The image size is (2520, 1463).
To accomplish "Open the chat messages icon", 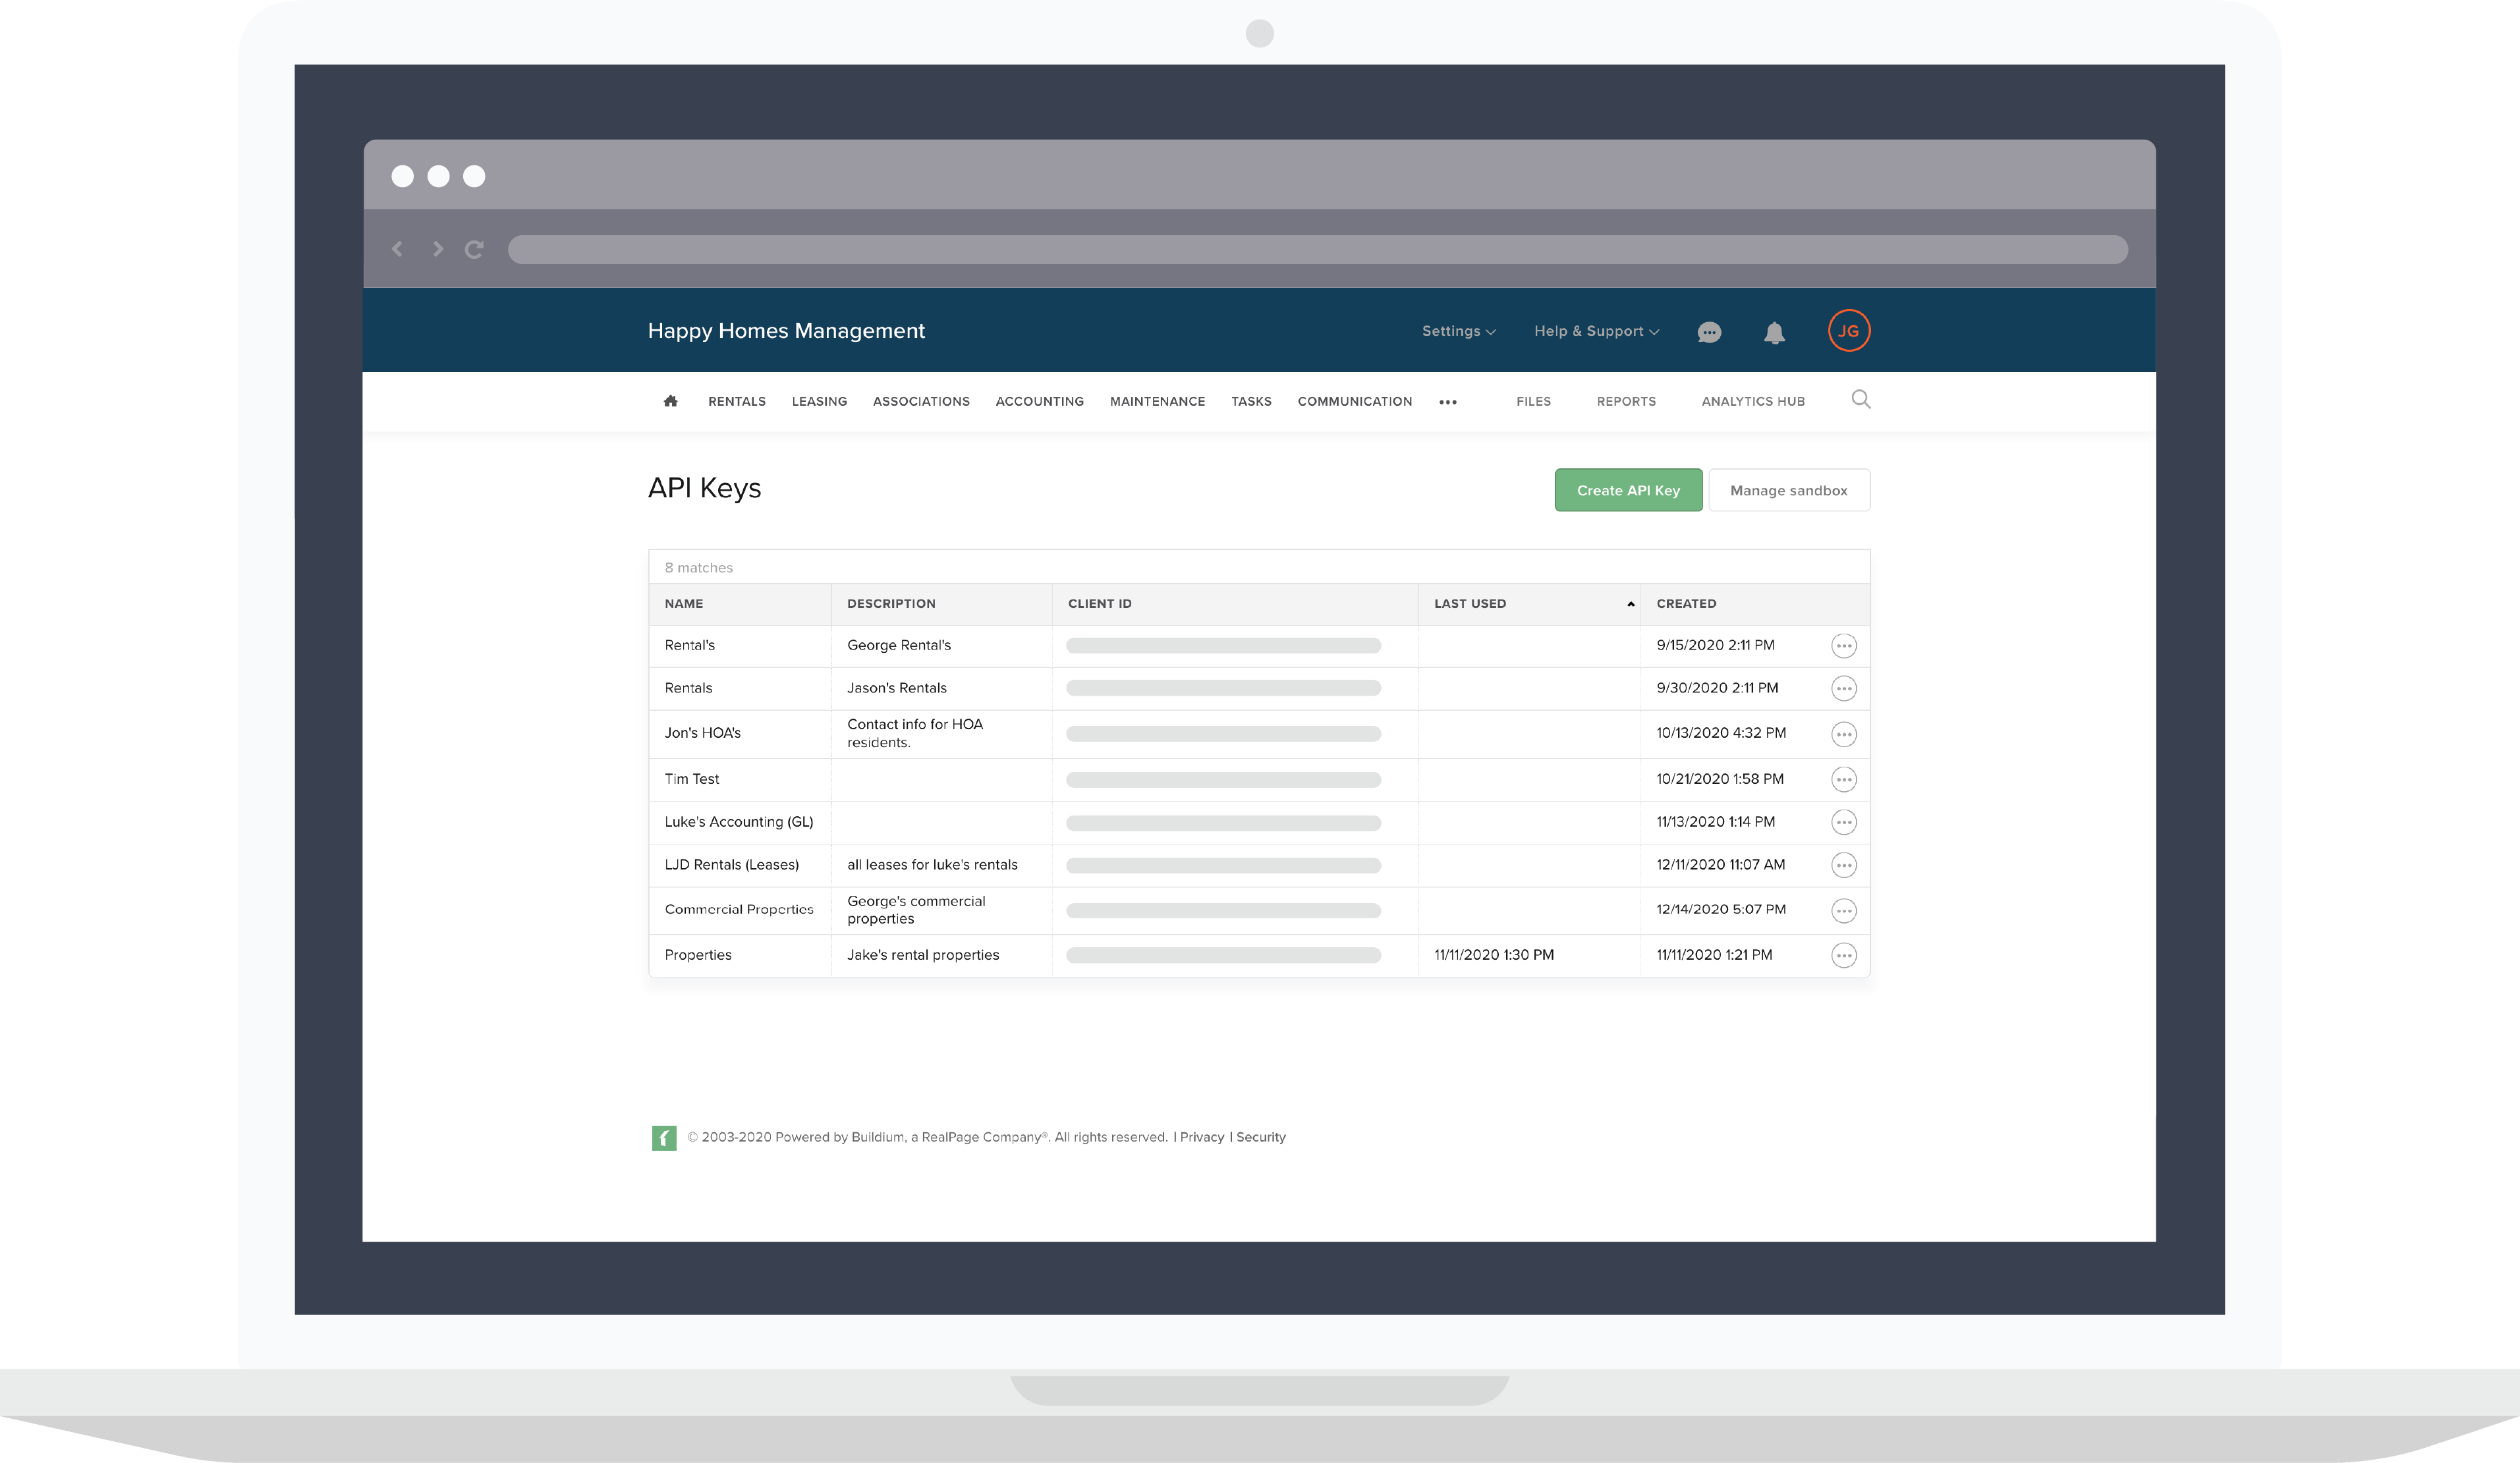I will coord(1709,332).
